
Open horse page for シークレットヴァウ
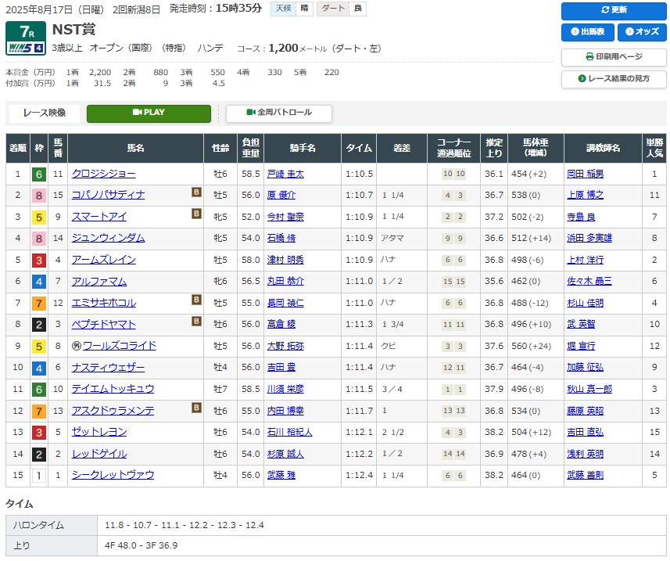pos(113,475)
